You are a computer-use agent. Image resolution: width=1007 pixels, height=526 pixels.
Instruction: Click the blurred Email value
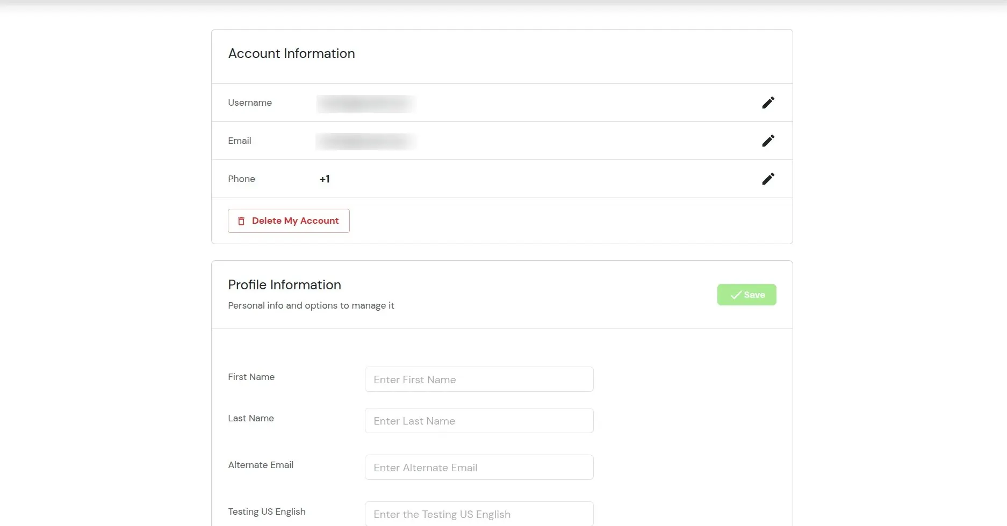click(x=365, y=142)
